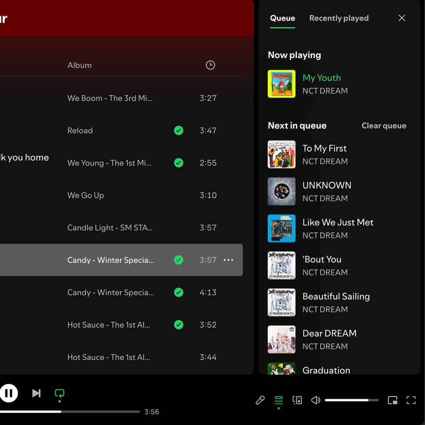Viewport: 425px width, 425px height.
Task: Toggle saved checkmark on We Young row
Action: click(179, 163)
